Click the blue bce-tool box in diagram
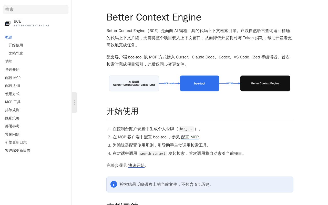The image size is (328, 205). [x=200, y=83]
